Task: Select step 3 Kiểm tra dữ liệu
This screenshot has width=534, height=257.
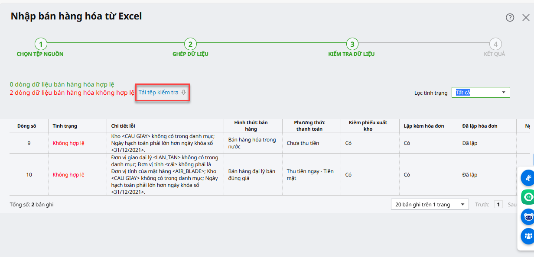Action: tap(352, 44)
